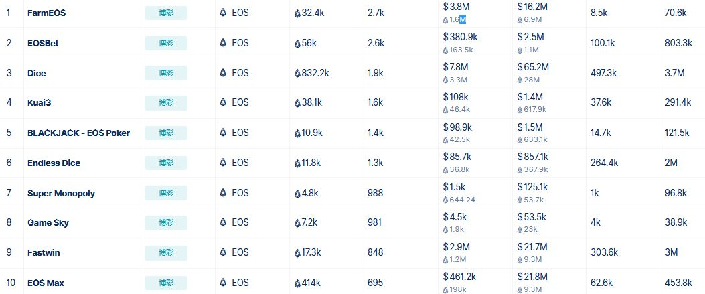Screen dimensions: 705x294
Task: Open the Super Monopoly dapp
Action: point(61,194)
